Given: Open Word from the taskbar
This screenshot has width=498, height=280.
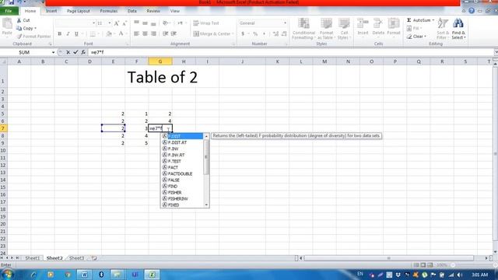Looking at the screenshot, I should coord(84,275).
